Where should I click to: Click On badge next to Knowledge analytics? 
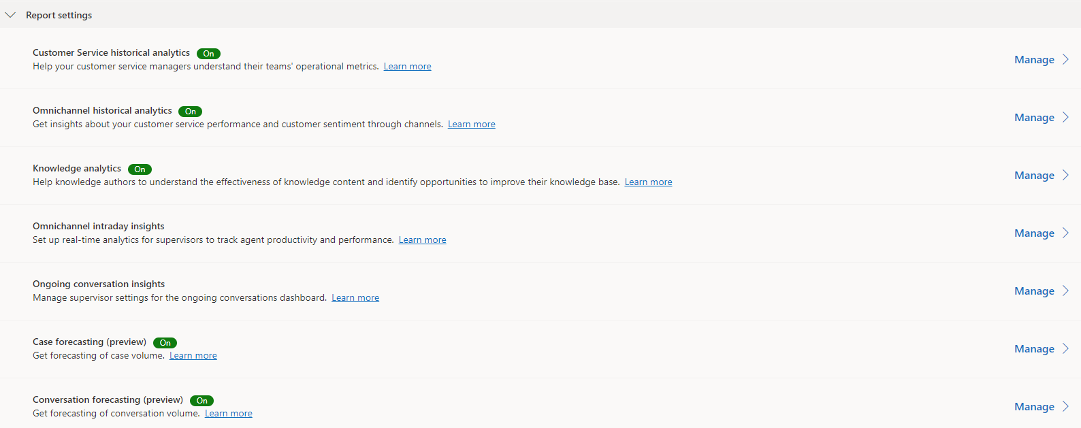[x=140, y=169]
